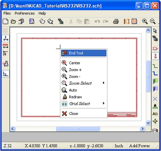
Task: Click horizontal scrollbar right arrow
Action: pyautogui.click(x=142, y=129)
